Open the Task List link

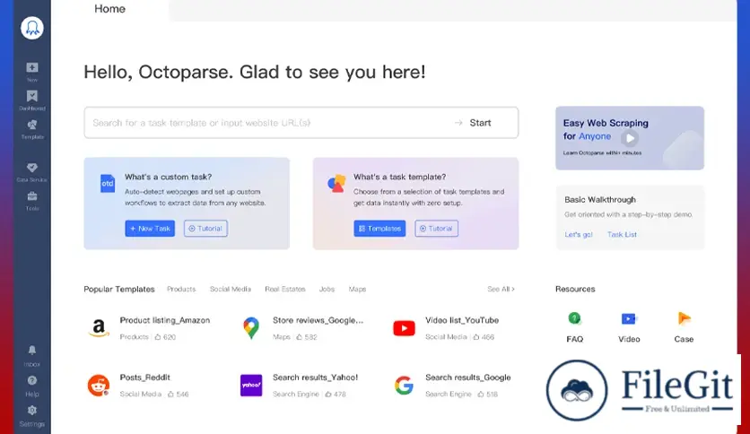tap(622, 235)
